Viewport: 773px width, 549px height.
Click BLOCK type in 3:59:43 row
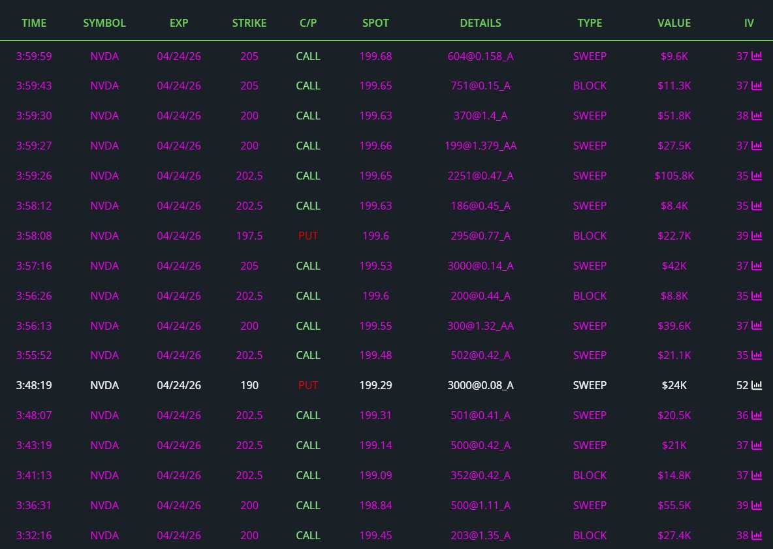tap(590, 86)
